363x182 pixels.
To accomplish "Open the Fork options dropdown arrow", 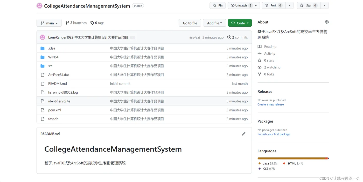I will coord(289,5).
